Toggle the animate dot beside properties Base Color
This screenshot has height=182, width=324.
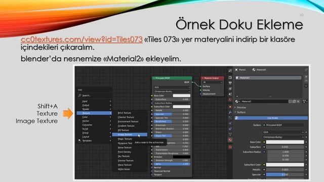tap(306, 142)
